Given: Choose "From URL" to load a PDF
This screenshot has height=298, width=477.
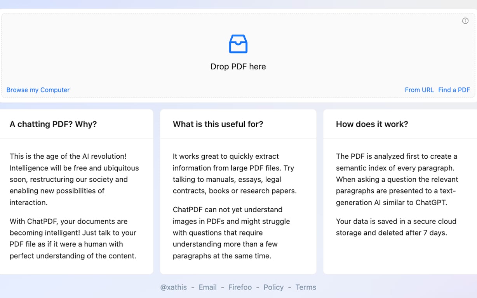Looking at the screenshot, I should [419, 90].
